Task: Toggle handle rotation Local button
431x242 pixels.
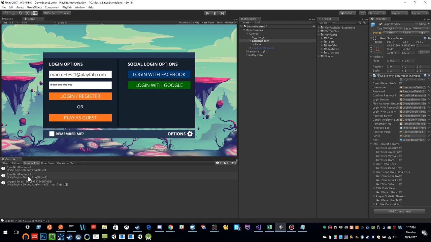Action: click(x=64, y=13)
